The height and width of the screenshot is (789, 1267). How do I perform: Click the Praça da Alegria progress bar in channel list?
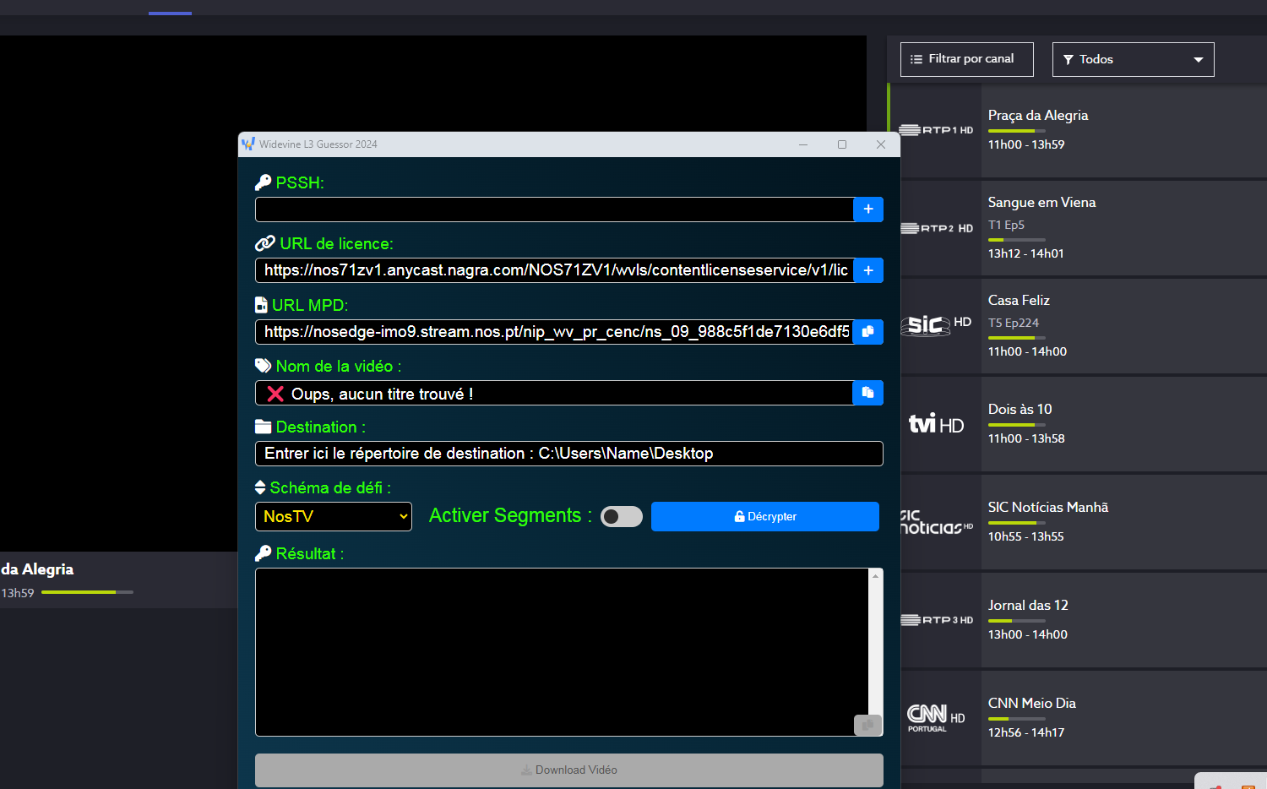[x=1017, y=131]
